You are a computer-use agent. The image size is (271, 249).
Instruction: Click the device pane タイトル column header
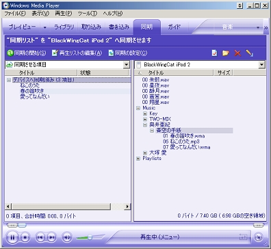(174, 73)
